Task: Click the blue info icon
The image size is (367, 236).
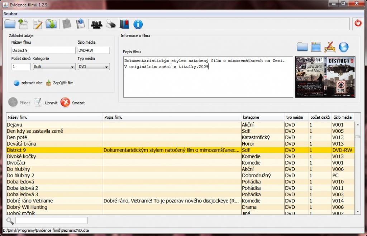Action: coord(138,24)
